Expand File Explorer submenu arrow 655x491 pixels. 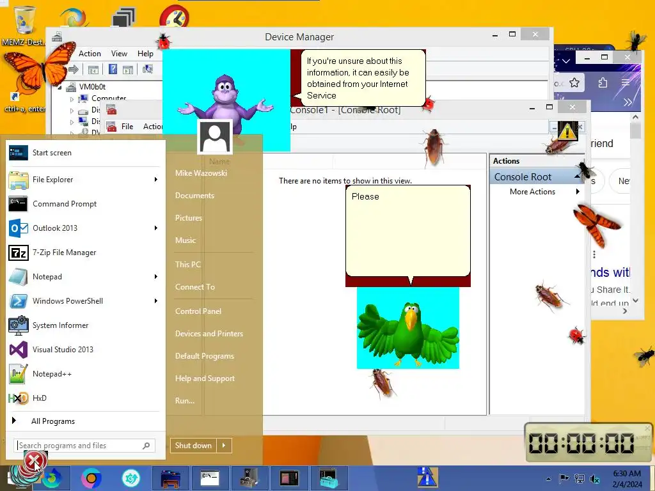156,180
